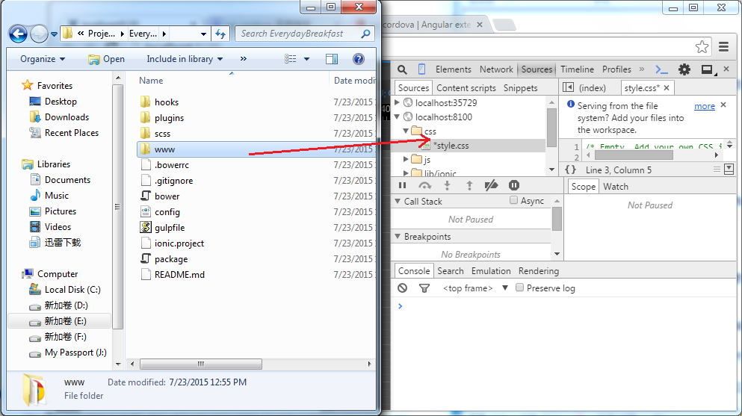Screen dimensions: 742x416
Task: Click the Open button in Explorer toolbar
Action: click(x=106, y=58)
